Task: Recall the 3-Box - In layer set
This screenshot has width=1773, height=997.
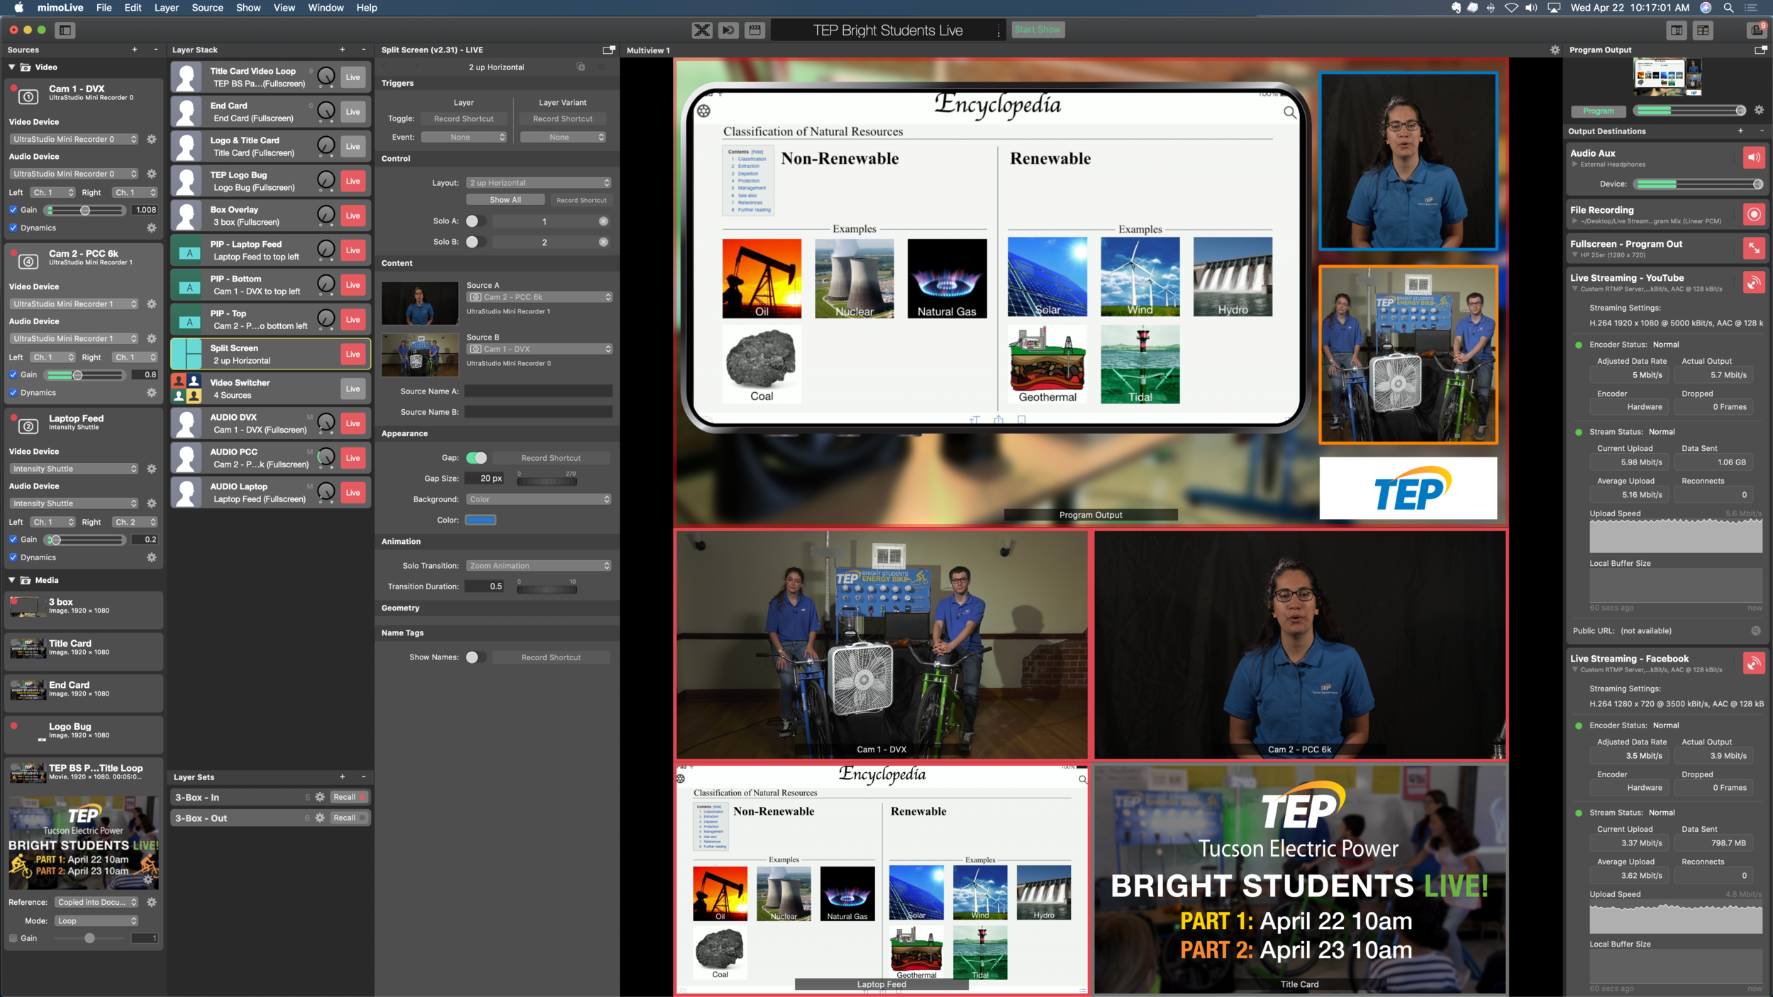Action: coord(349,797)
